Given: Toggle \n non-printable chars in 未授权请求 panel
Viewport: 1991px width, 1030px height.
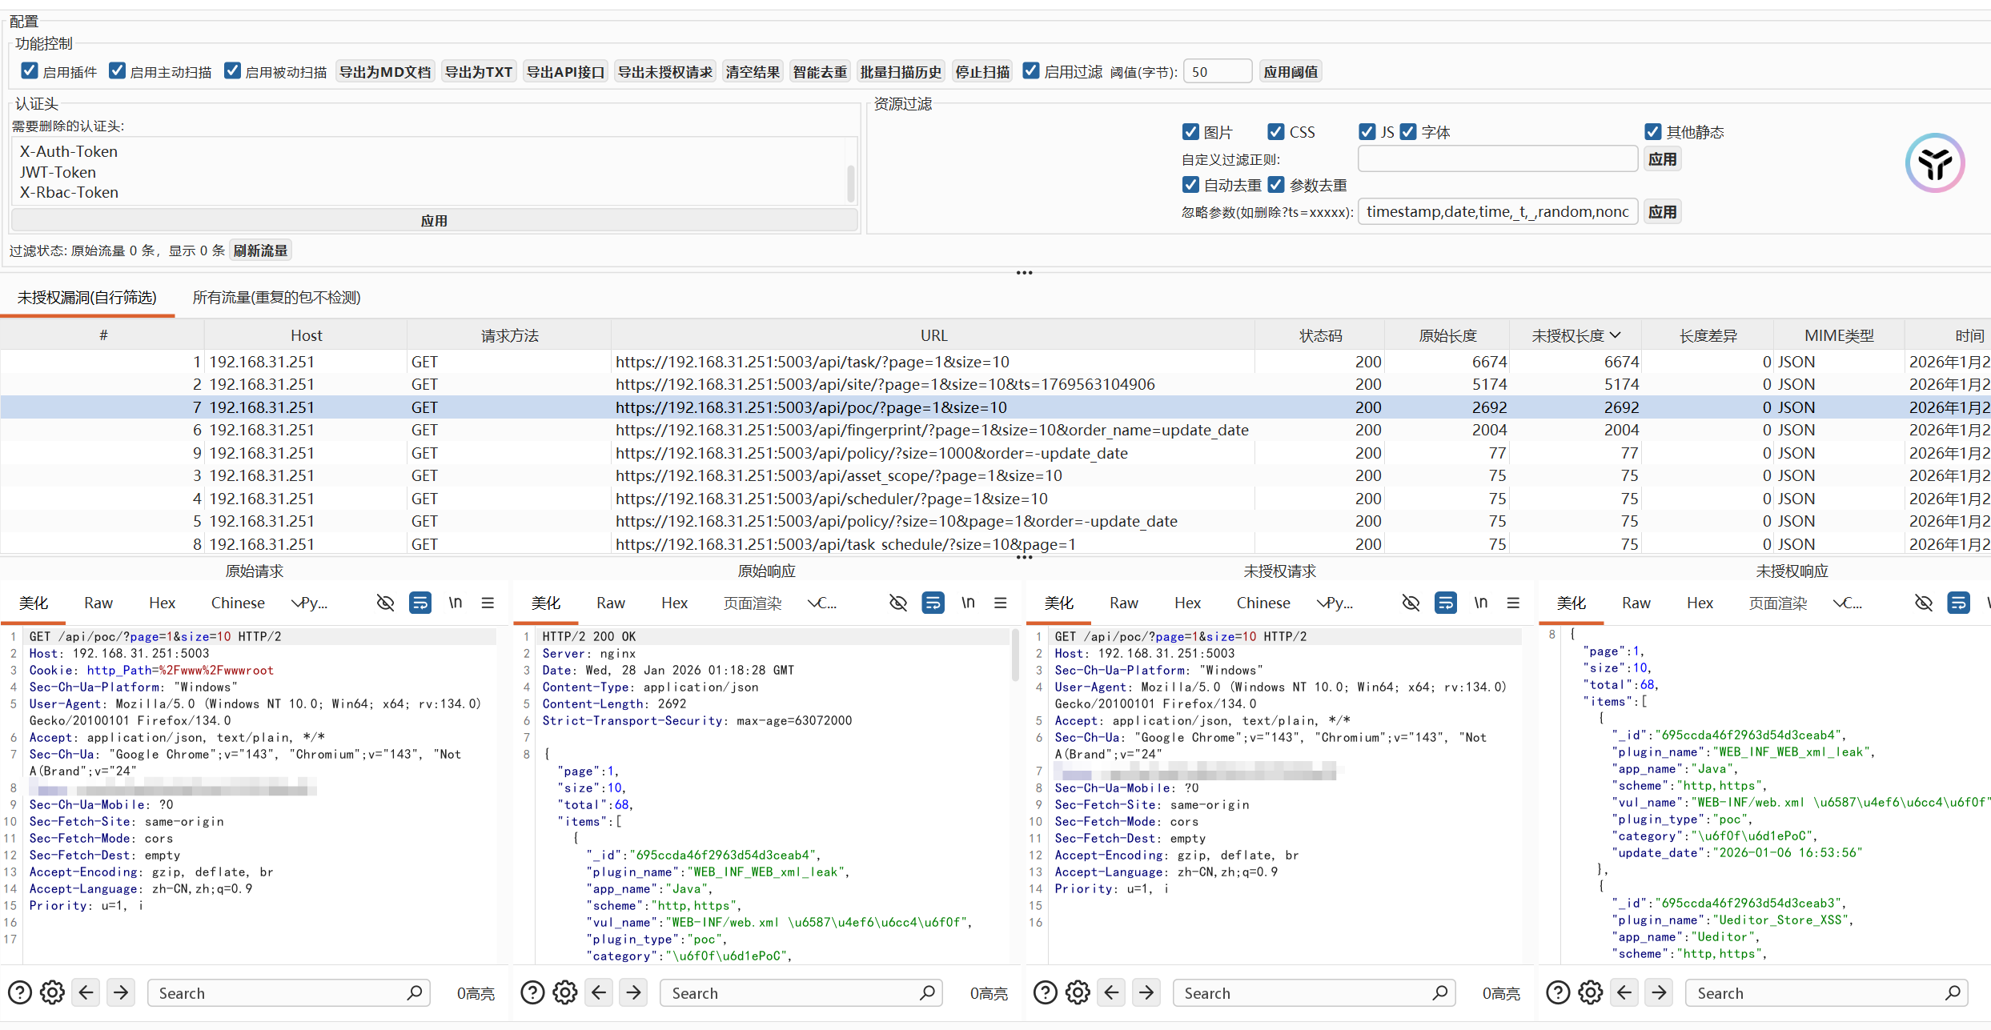Looking at the screenshot, I should coord(1480,603).
